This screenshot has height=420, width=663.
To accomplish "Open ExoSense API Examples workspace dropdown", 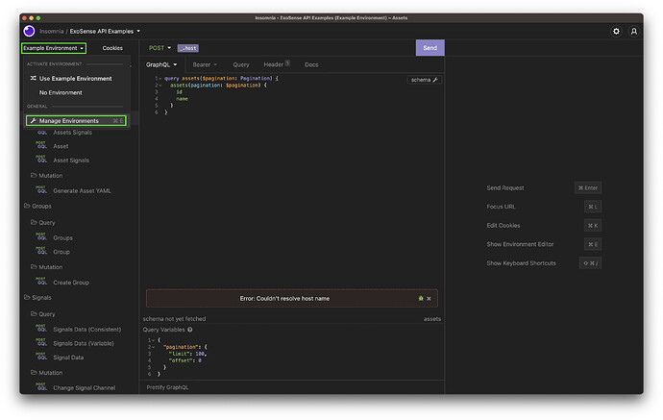I will coord(105,32).
